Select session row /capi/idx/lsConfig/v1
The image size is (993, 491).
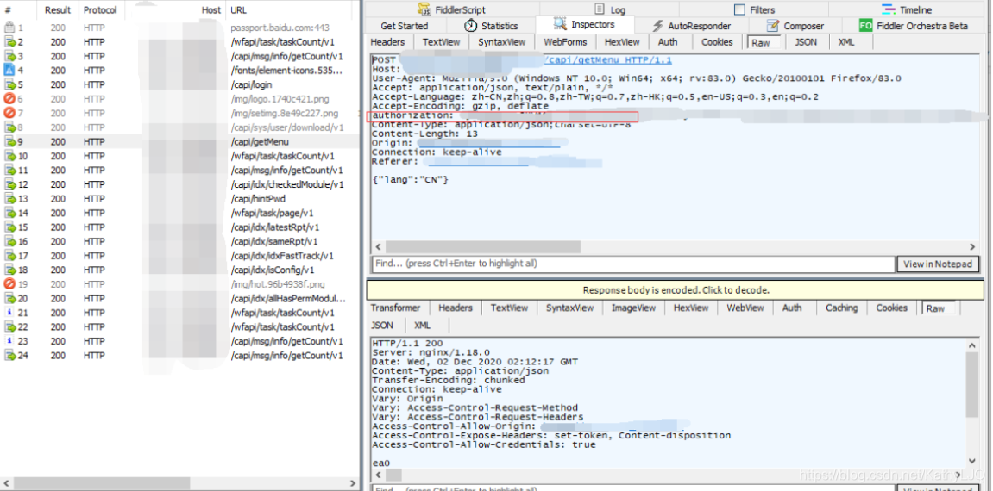(179, 270)
